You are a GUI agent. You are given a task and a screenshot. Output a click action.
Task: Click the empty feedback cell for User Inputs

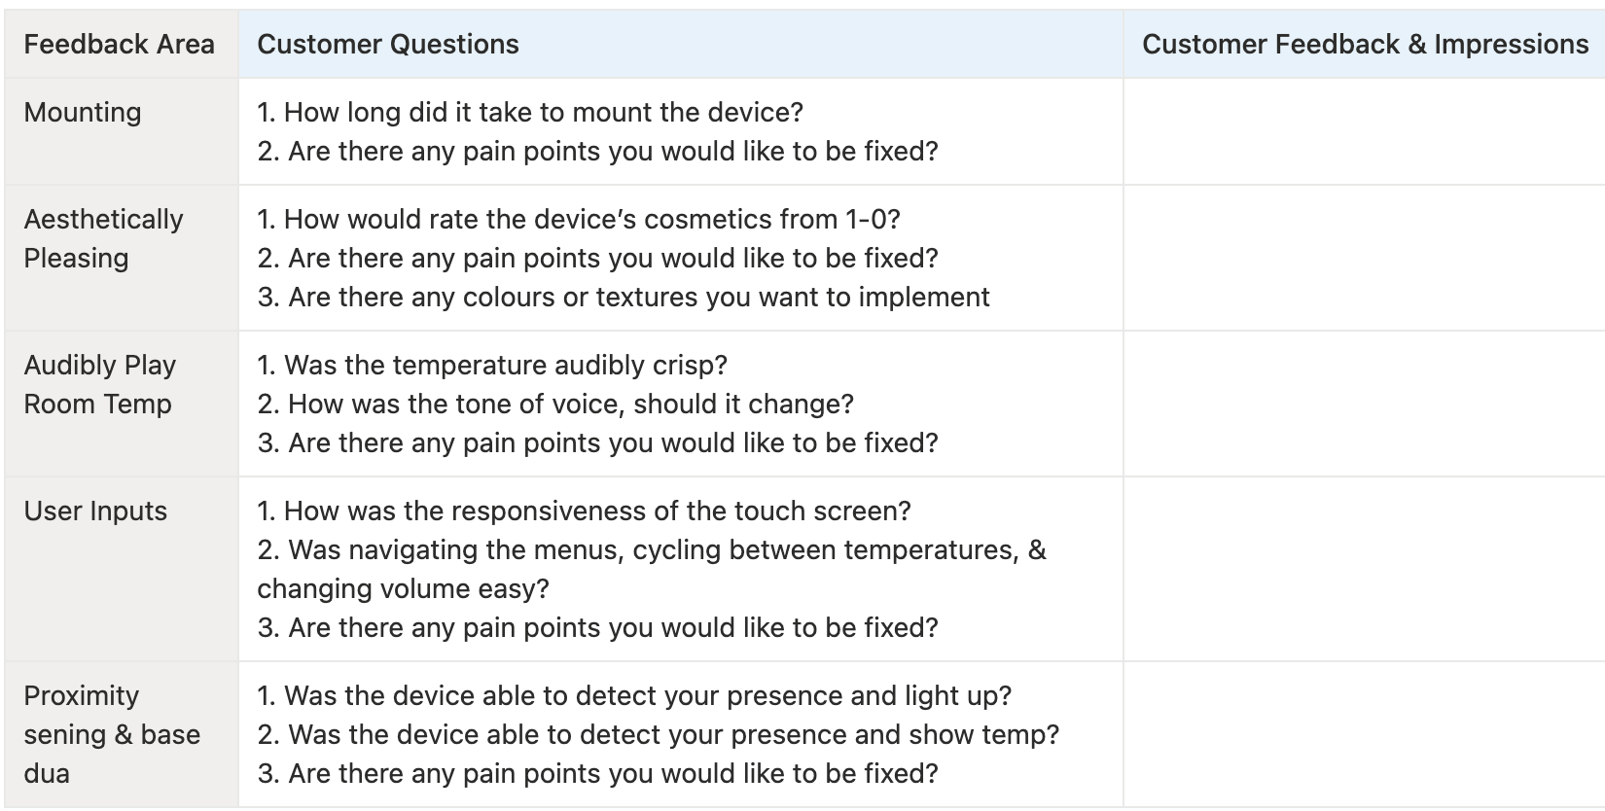(x=1364, y=569)
